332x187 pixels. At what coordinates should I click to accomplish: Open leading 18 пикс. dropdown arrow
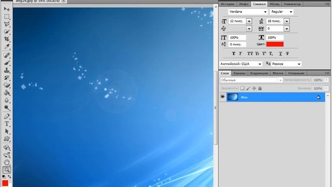(x=287, y=21)
